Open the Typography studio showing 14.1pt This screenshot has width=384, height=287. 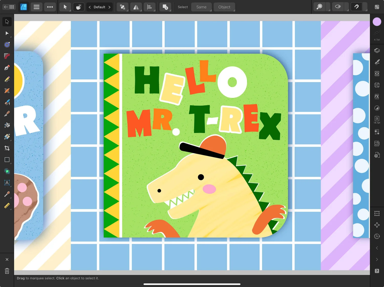[x=377, y=119]
